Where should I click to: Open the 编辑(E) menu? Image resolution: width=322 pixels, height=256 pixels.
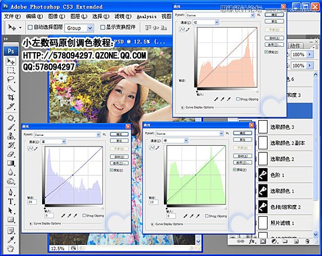point(35,16)
